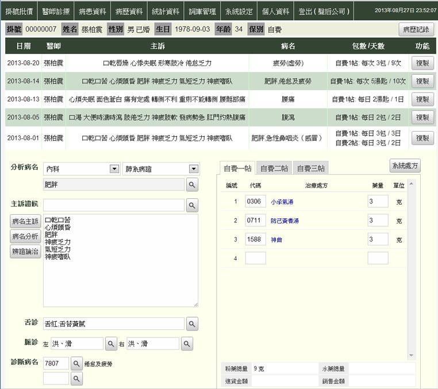Select the 自費三帖 tab
This screenshot has height=389, width=438.
(x=310, y=168)
